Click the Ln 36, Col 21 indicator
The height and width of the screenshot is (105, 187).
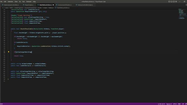(161, 104)
